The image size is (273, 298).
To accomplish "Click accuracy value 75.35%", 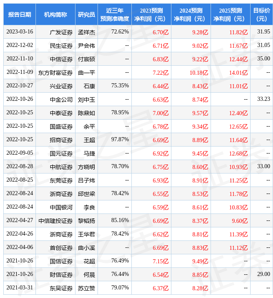I will [120, 86].
